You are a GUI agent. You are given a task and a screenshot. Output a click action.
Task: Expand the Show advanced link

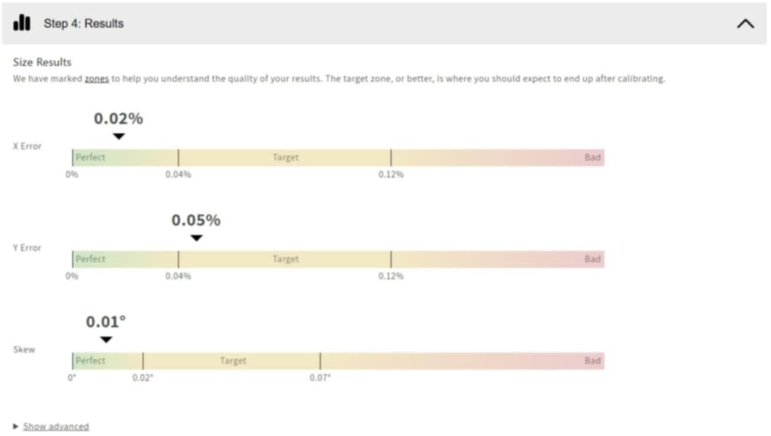[x=56, y=427]
